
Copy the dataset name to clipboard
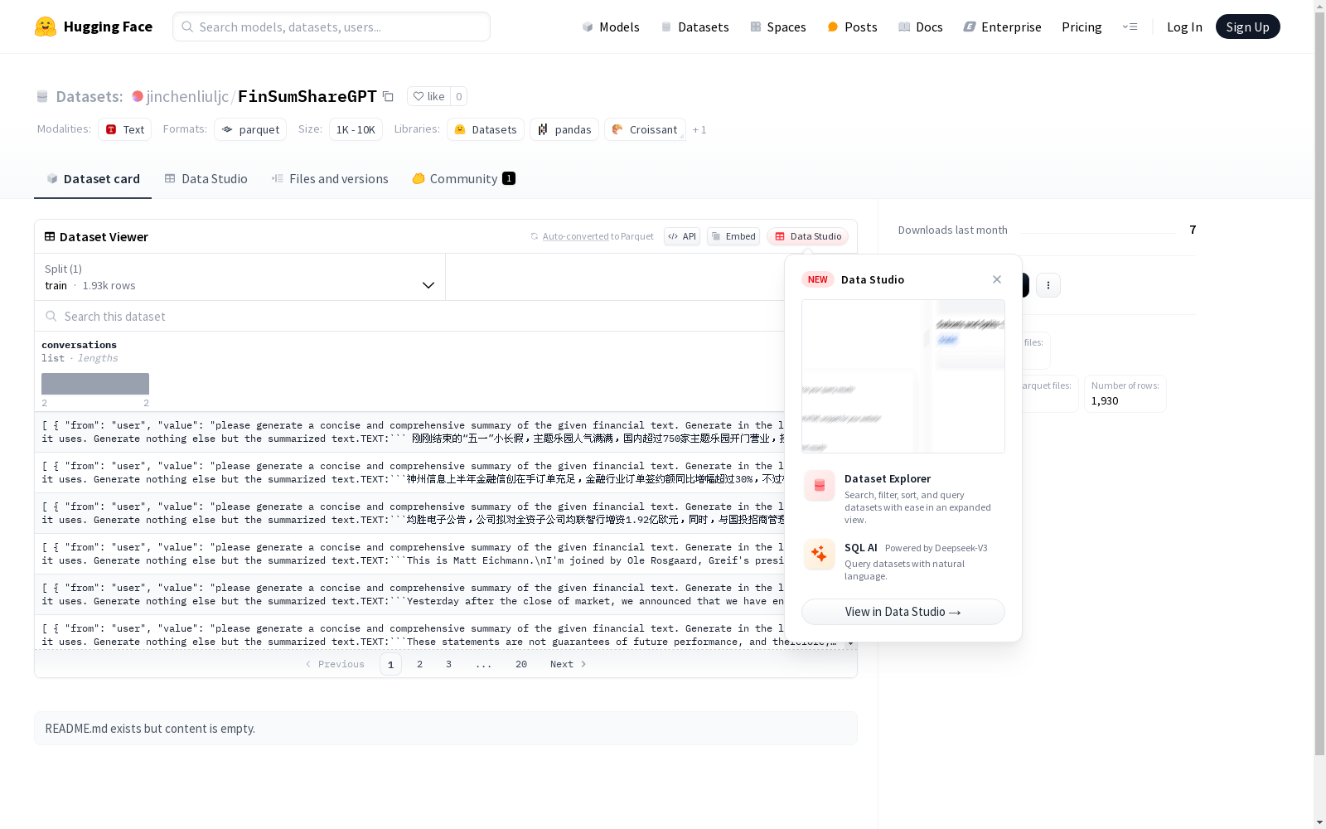388,96
